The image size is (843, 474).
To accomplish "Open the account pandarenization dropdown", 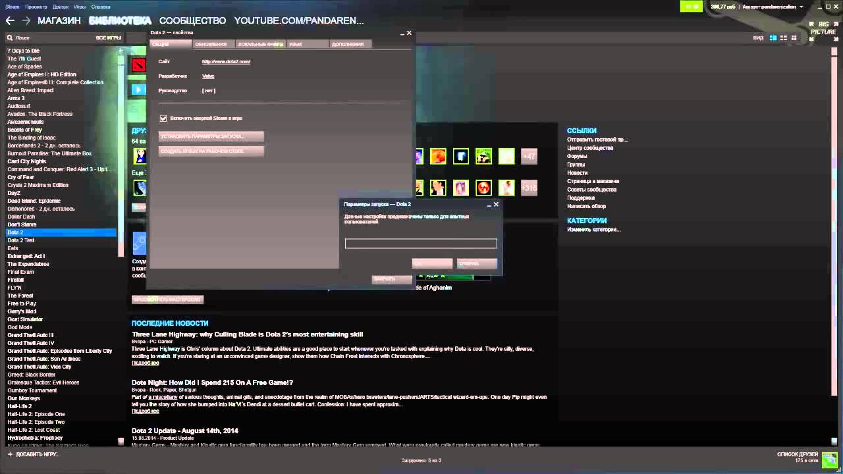I will point(773,7).
